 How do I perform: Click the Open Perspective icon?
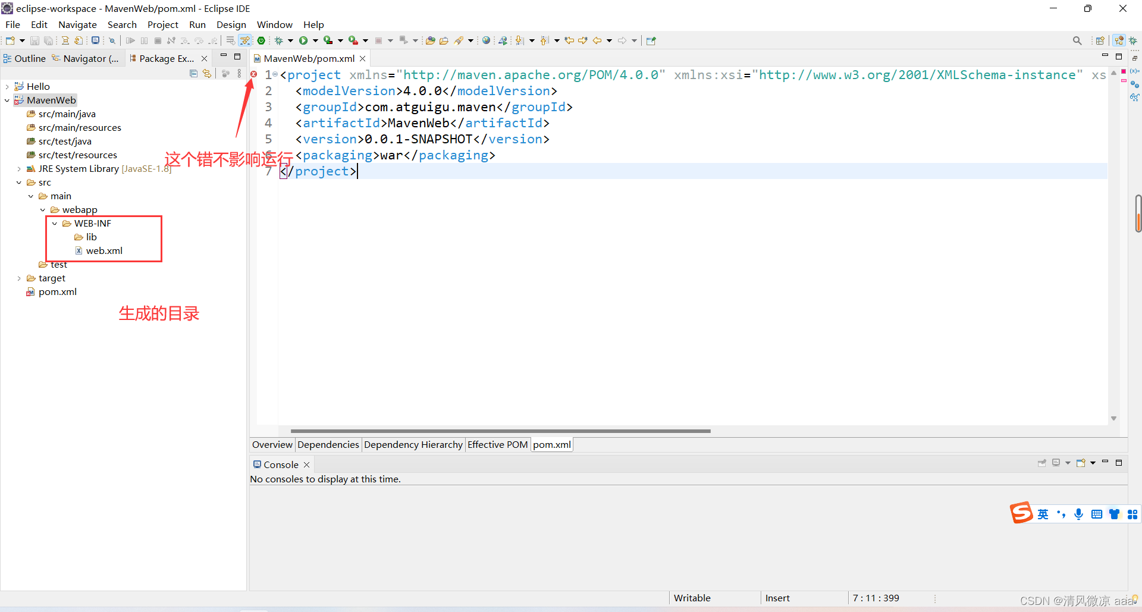[1100, 40]
